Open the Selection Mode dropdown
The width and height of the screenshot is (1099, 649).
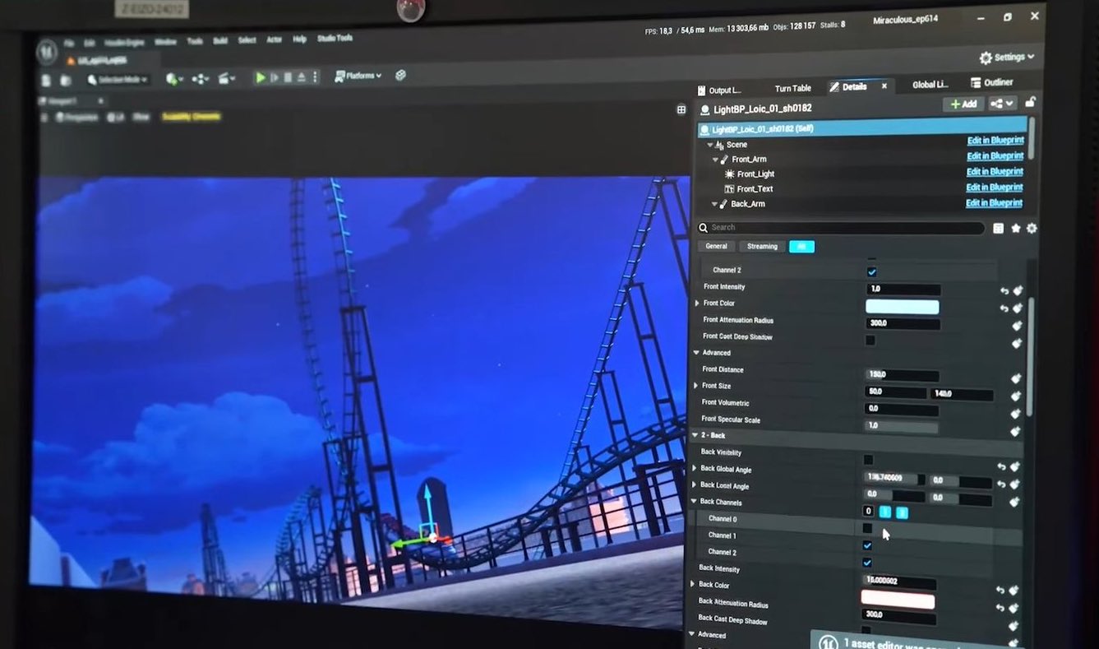click(118, 80)
